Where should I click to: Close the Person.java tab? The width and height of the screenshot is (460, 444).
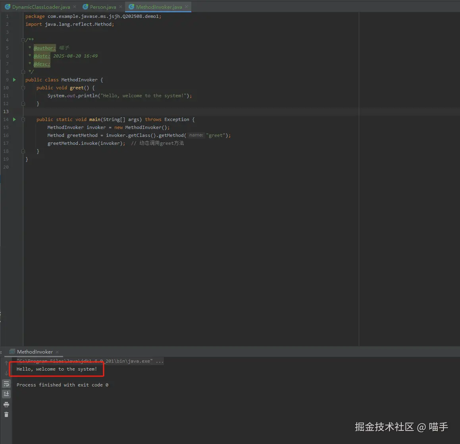point(121,7)
